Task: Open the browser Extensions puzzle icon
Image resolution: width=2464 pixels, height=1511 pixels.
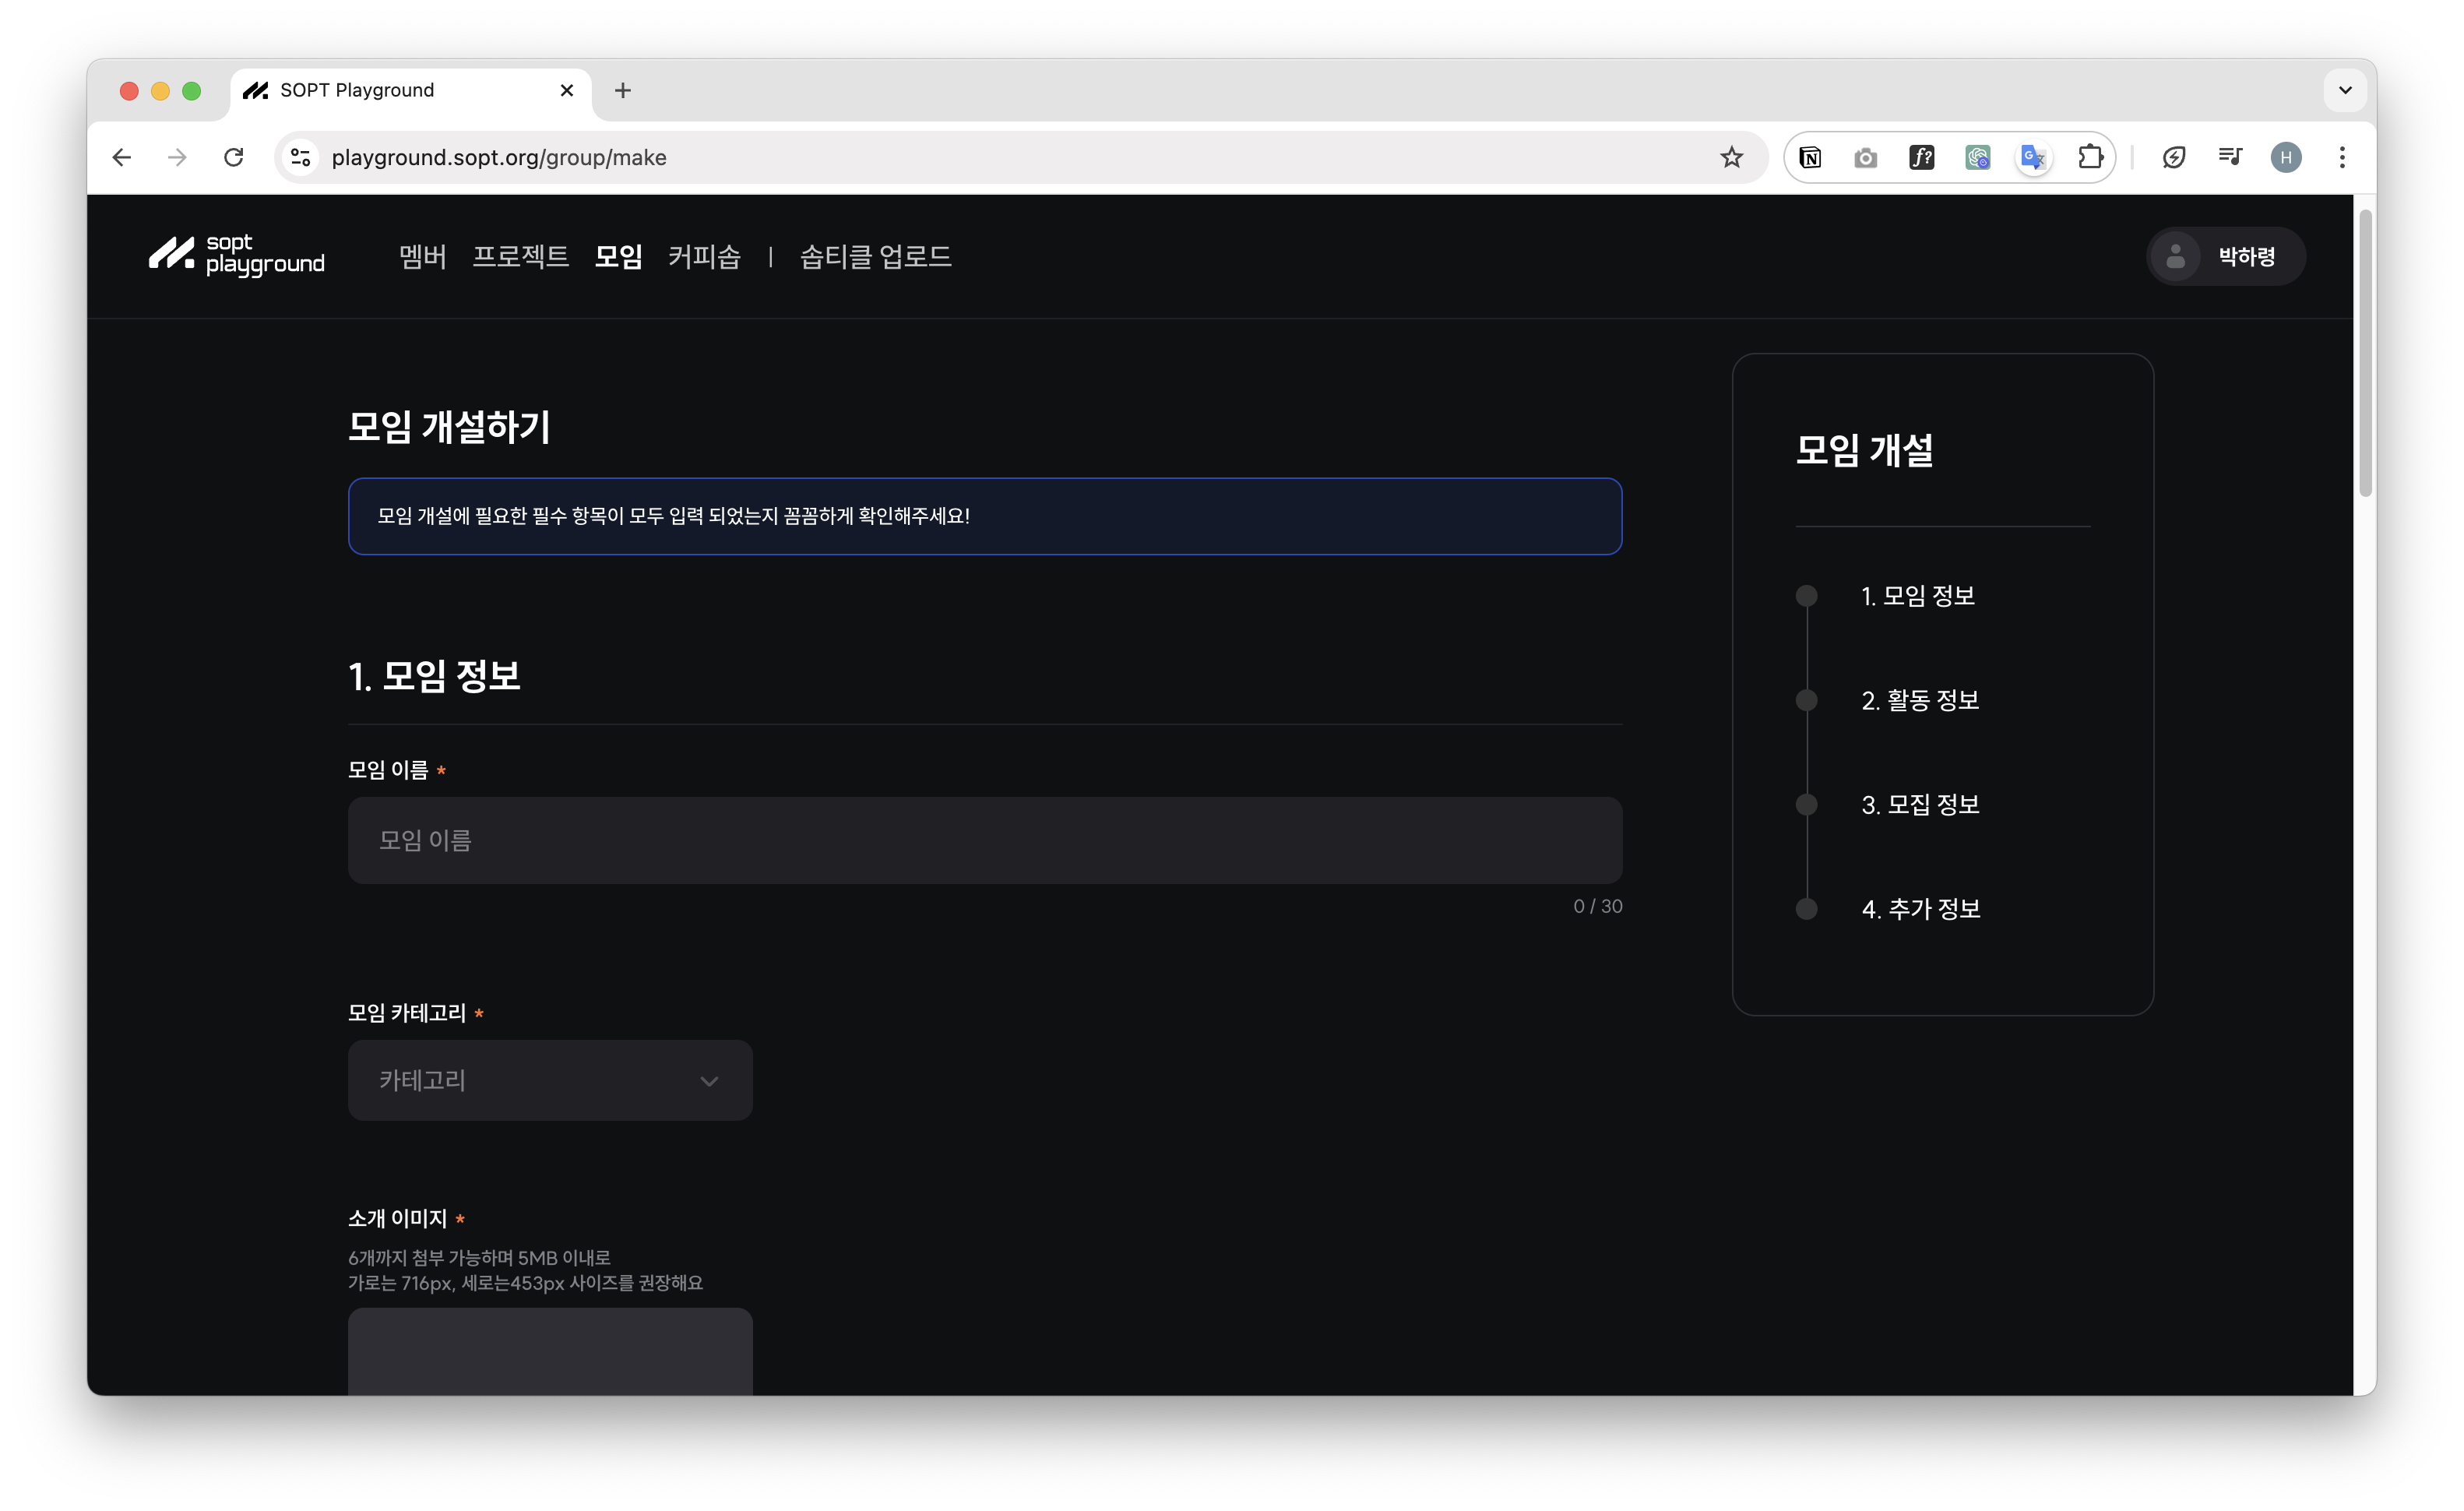Action: coord(2090,157)
